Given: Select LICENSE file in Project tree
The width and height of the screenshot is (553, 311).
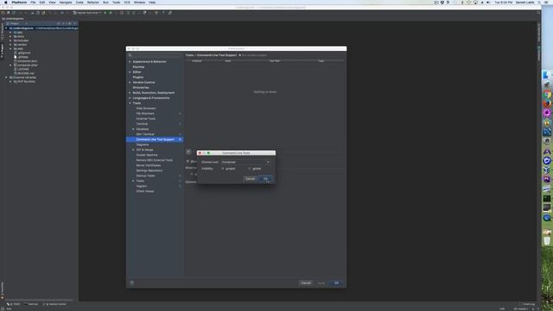Looking at the screenshot, I should [x=23, y=69].
